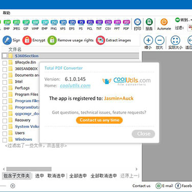Image resolution: width=192 pixels, height=192 pixels.
Task: Check the Program Files folder checkbox
Action: pyautogui.click(x=5, y=95)
